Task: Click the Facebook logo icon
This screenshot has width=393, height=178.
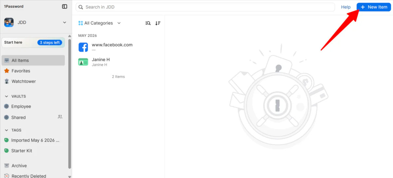Action: (83, 47)
